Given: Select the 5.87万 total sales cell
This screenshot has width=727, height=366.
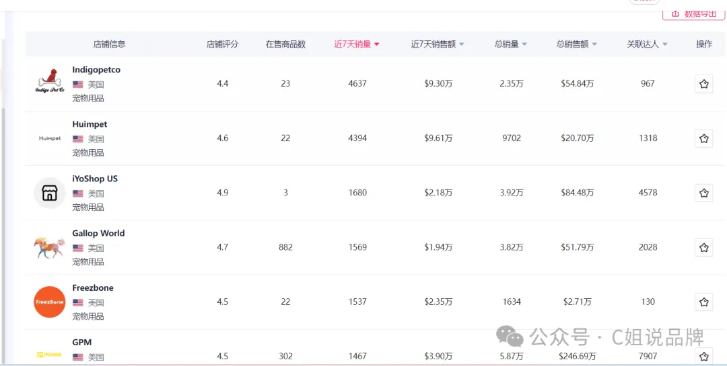Looking at the screenshot, I should click(x=512, y=357).
